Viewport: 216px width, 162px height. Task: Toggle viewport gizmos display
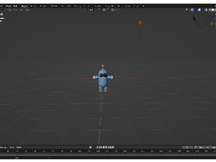[192, 10]
